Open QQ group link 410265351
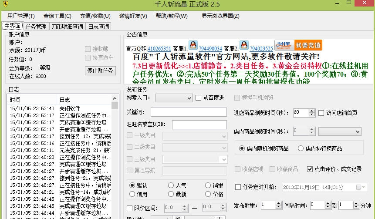This screenshot has width=375, height=219. [159, 49]
